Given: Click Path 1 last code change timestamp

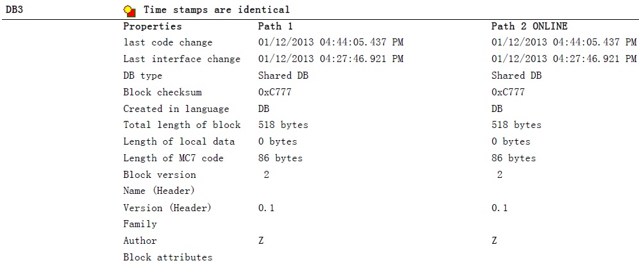Looking at the screenshot, I should click(x=330, y=42).
